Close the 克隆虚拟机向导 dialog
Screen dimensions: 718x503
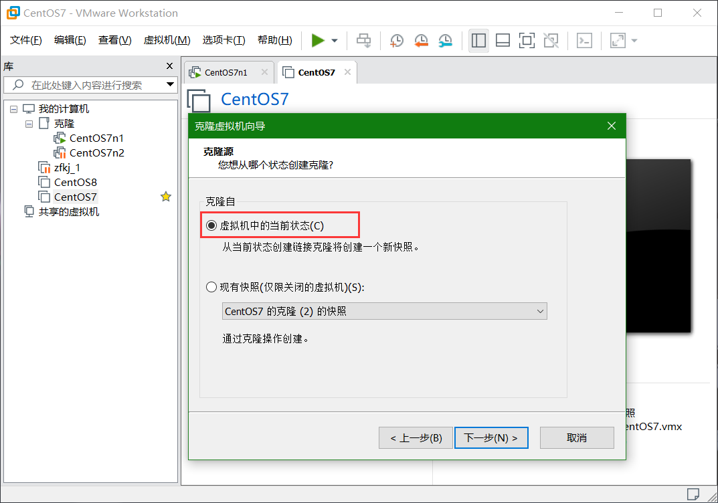coord(612,126)
